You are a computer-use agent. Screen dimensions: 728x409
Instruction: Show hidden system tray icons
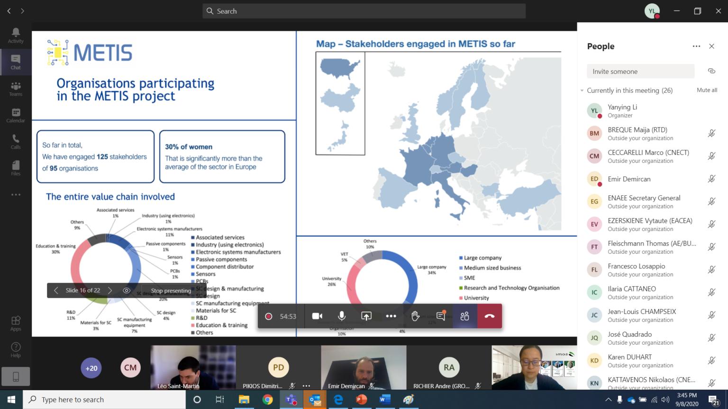[x=609, y=400]
